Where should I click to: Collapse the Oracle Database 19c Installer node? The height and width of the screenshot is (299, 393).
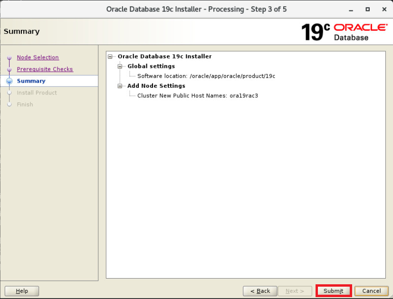point(110,56)
